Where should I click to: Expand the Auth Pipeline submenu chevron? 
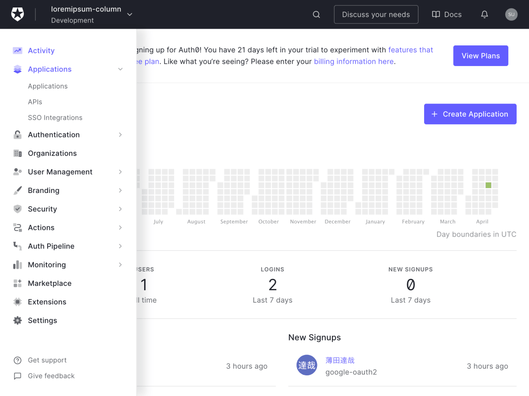coord(120,246)
